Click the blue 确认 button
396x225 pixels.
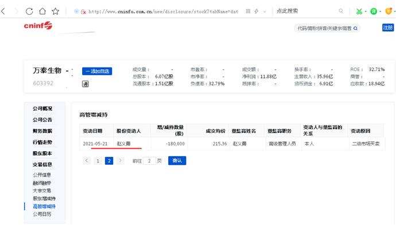click(177, 160)
